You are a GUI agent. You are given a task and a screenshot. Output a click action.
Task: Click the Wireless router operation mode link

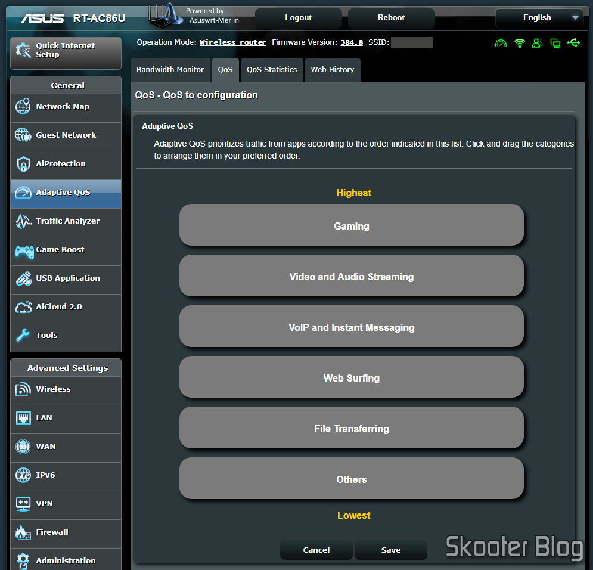(x=232, y=42)
